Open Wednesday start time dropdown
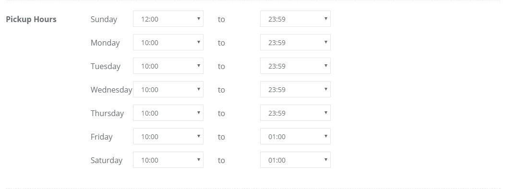The image size is (505, 189). pos(168,89)
